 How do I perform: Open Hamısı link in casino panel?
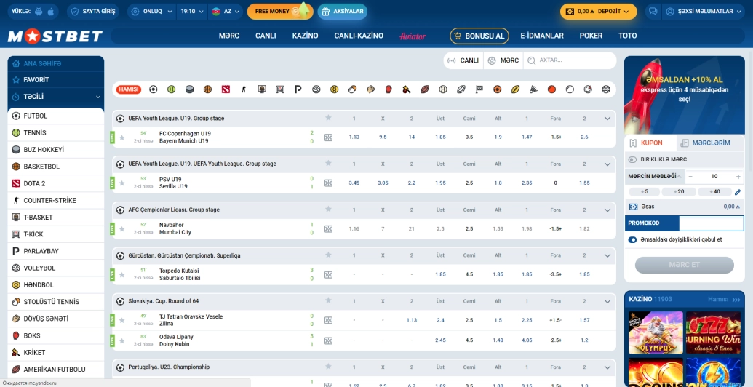(724, 299)
